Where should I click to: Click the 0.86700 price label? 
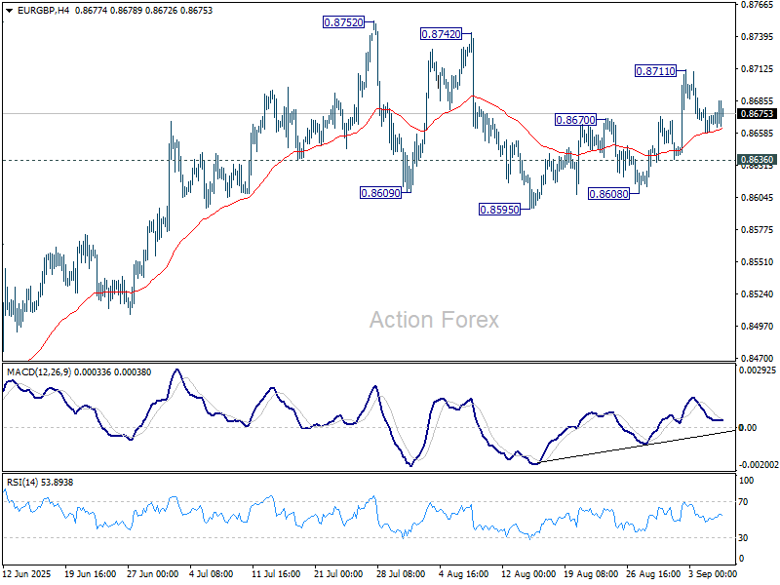575,120
